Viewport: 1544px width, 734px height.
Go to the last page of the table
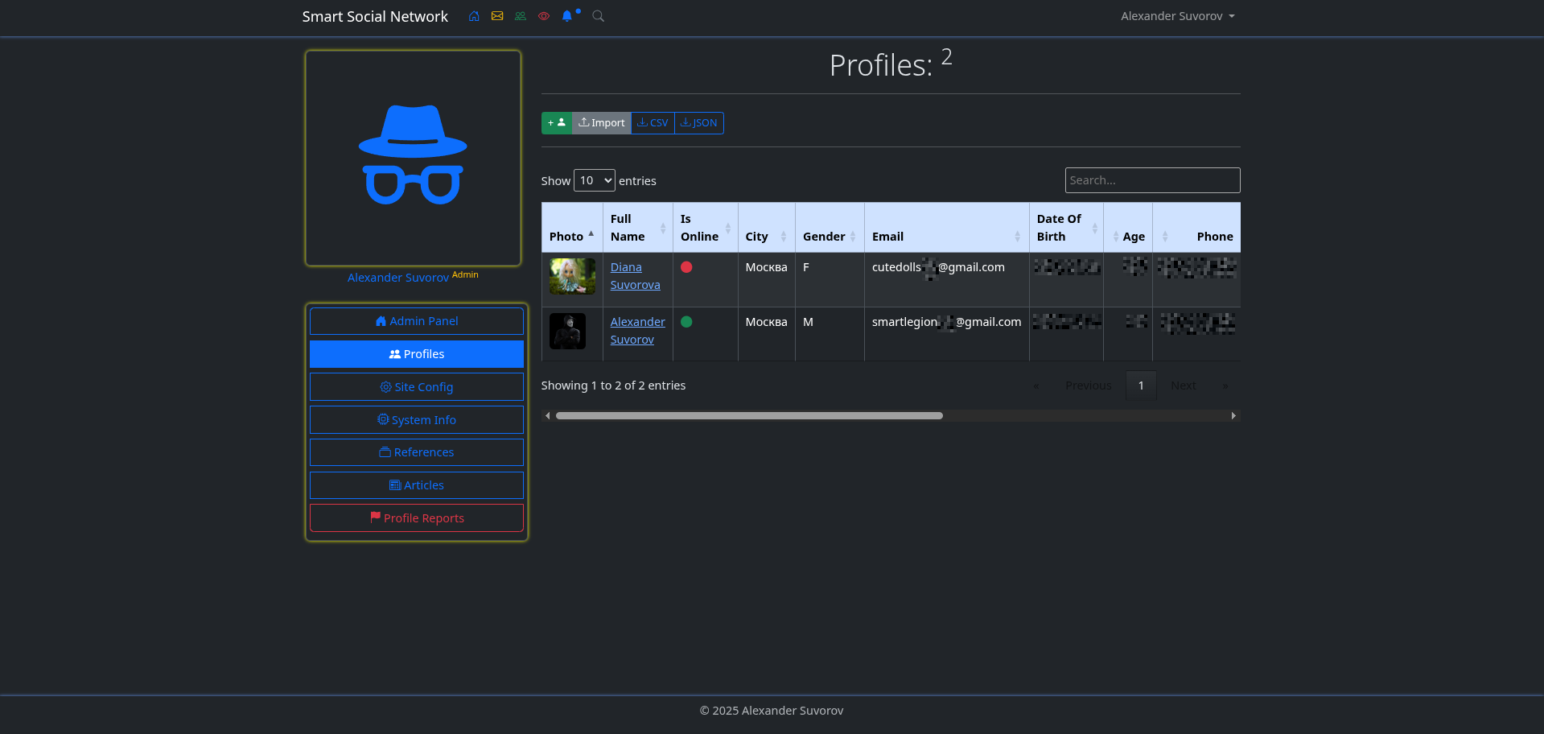tap(1225, 386)
